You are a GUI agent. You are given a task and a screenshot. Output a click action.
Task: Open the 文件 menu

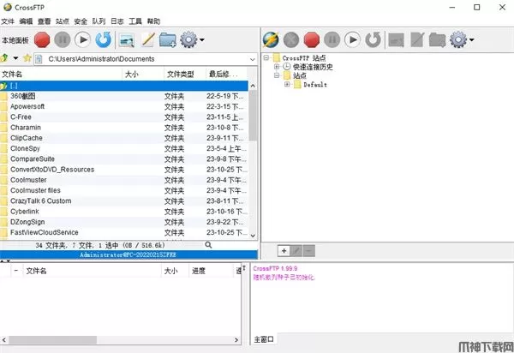tap(8, 21)
